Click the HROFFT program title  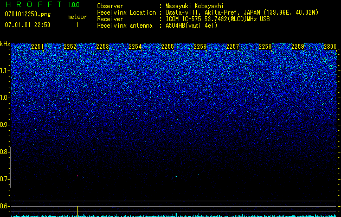[x=34, y=4]
